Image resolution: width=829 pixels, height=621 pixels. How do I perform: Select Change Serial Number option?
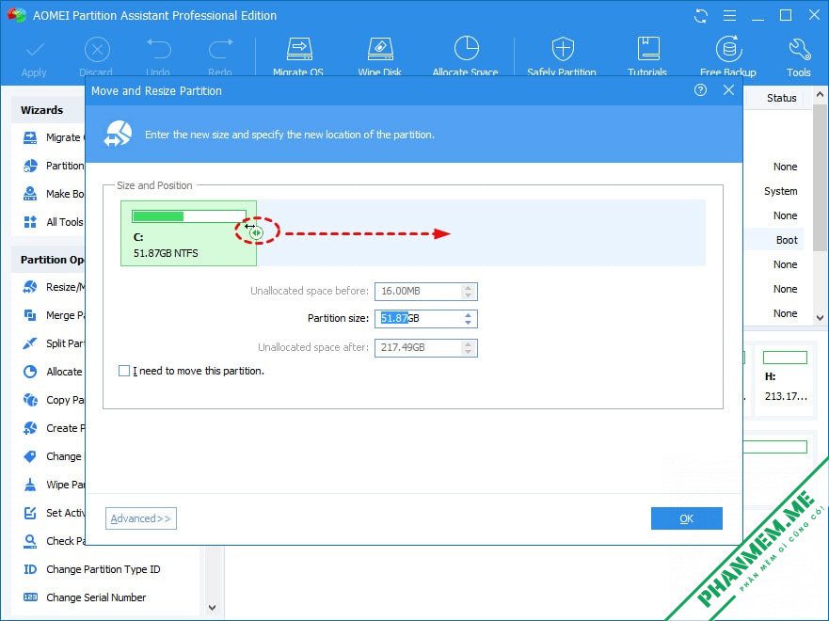tap(96, 597)
